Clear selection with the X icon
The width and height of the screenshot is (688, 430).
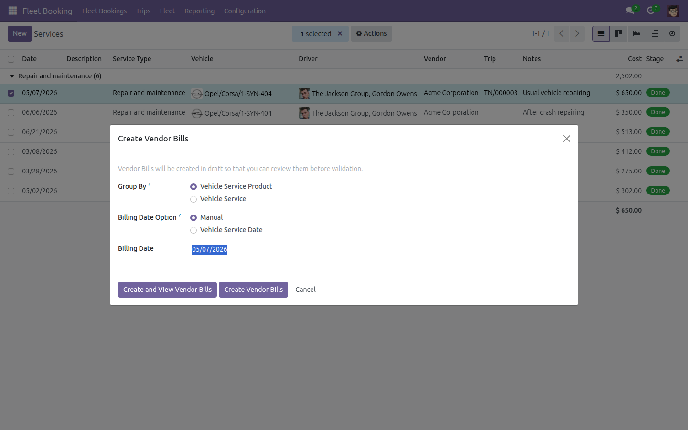pyautogui.click(x=340, y=33)
